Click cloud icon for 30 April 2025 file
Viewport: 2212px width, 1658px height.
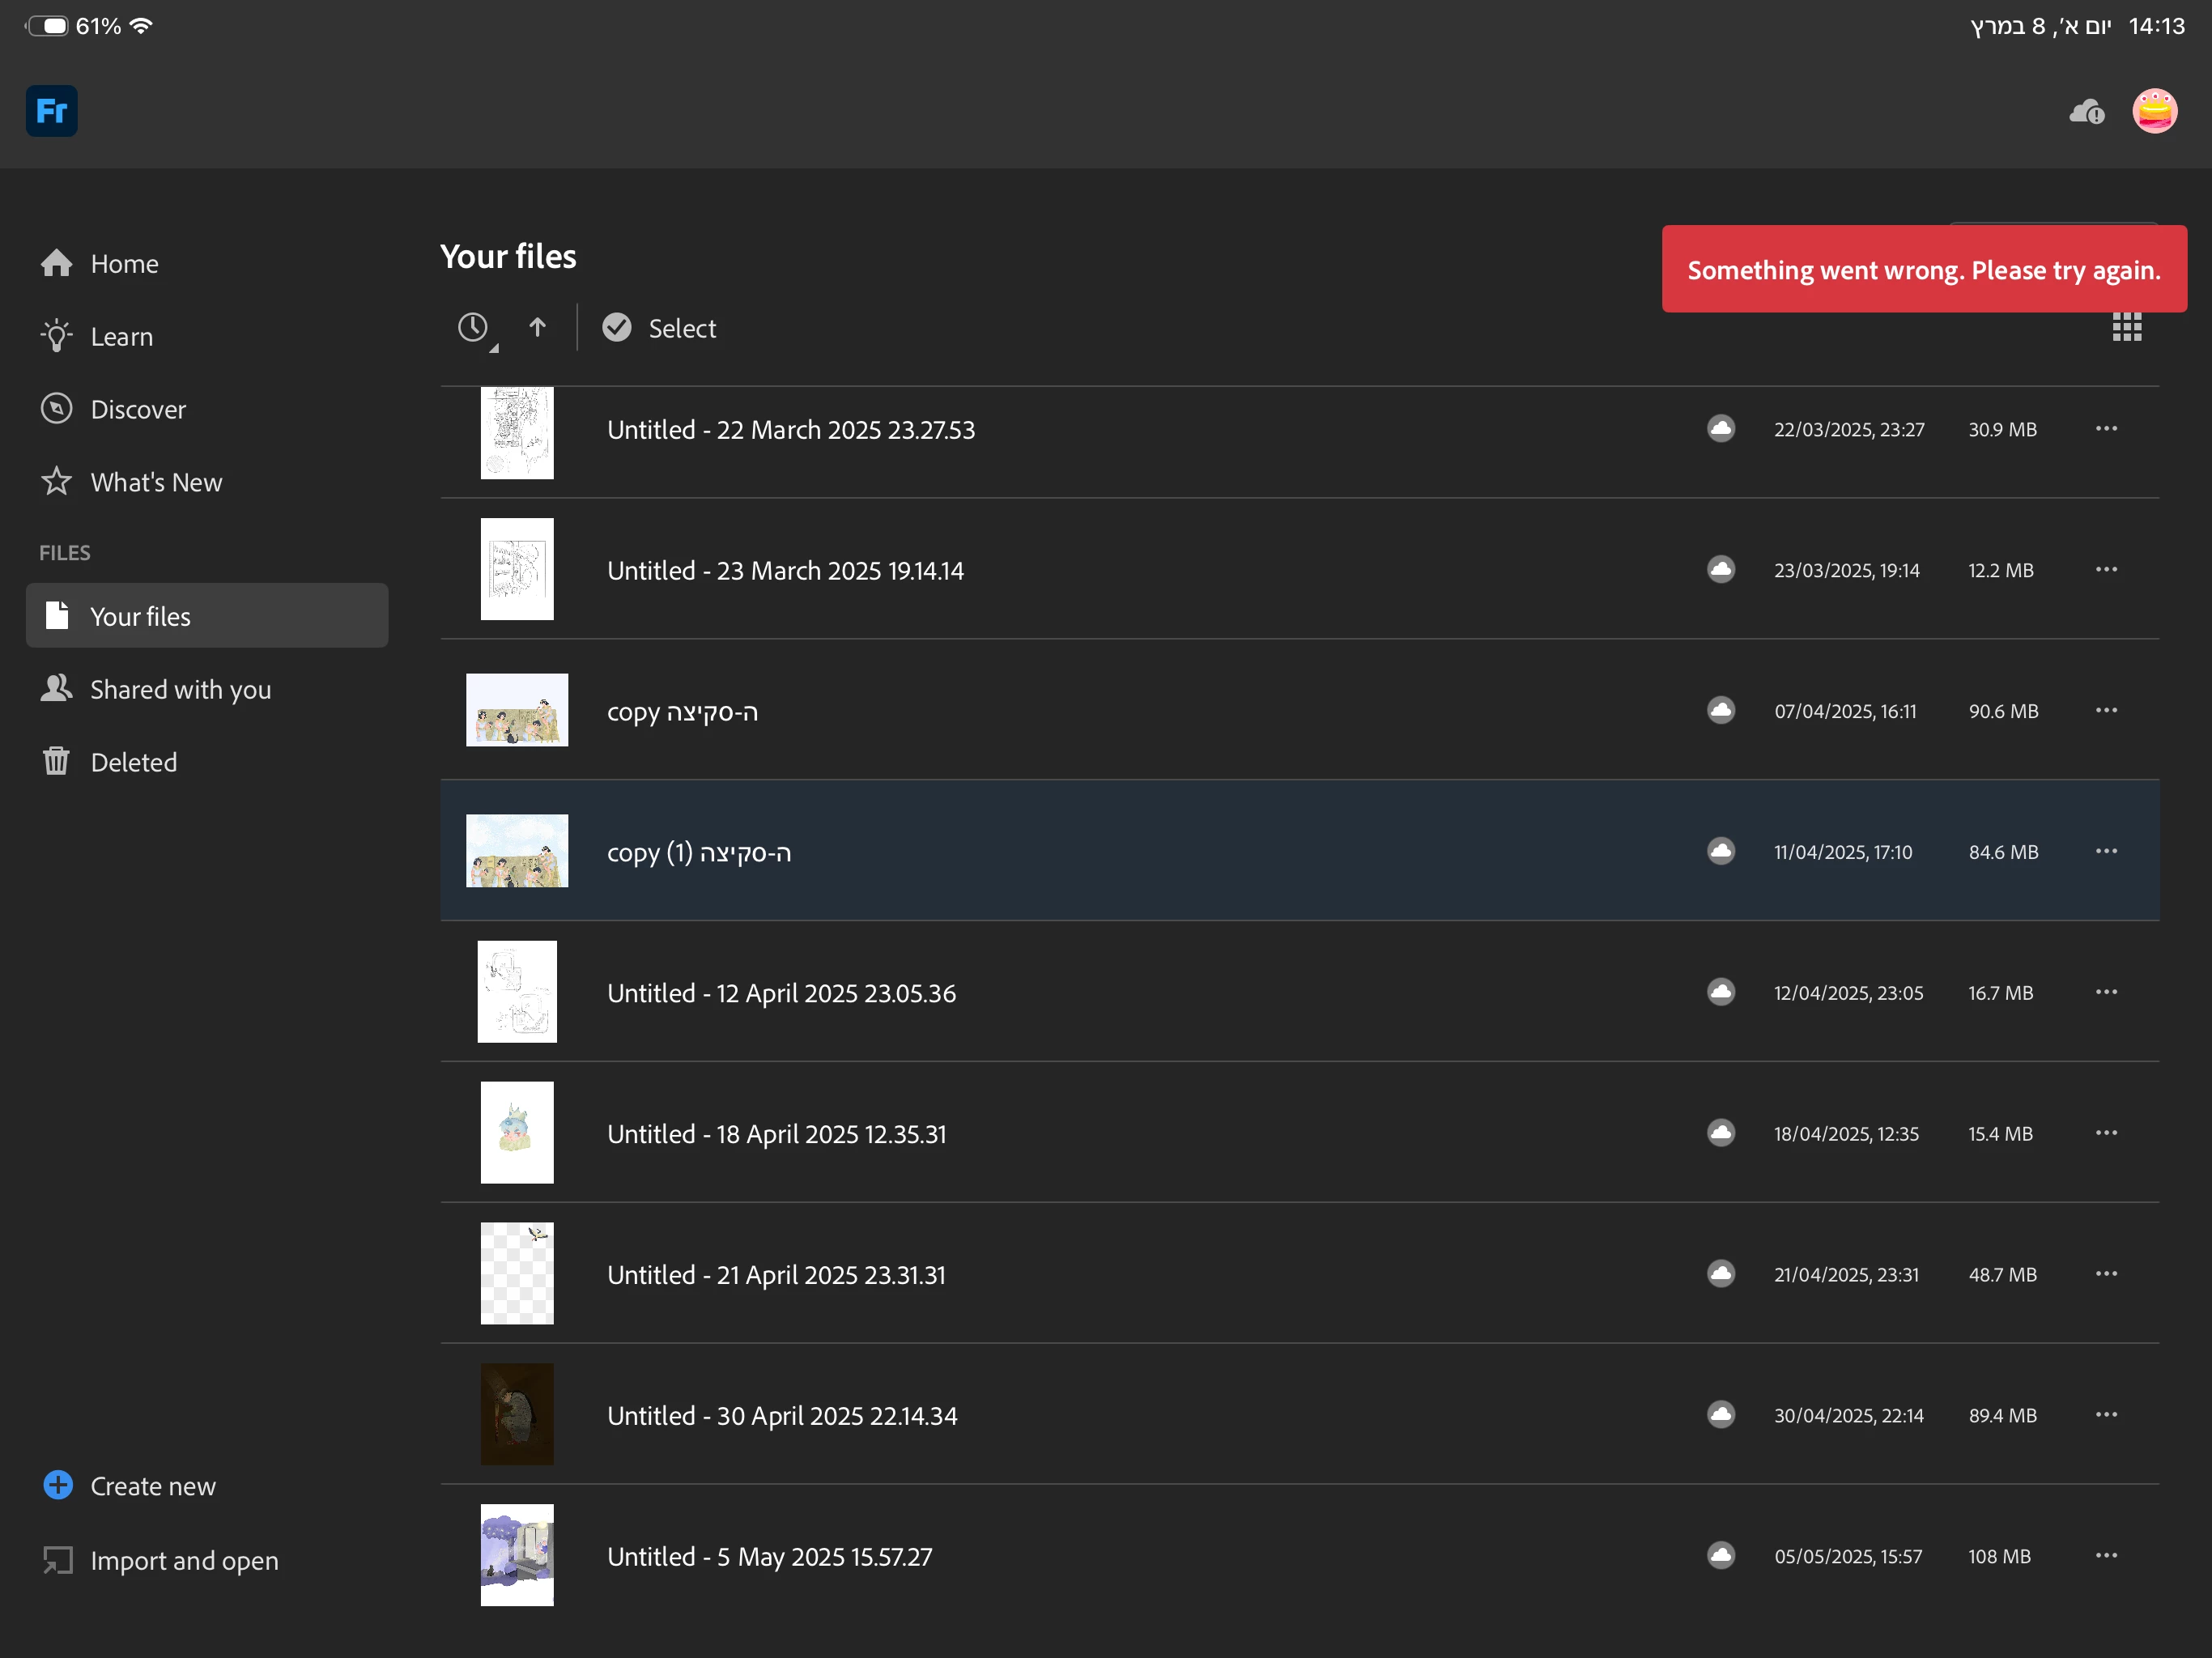(1720, 1415)
